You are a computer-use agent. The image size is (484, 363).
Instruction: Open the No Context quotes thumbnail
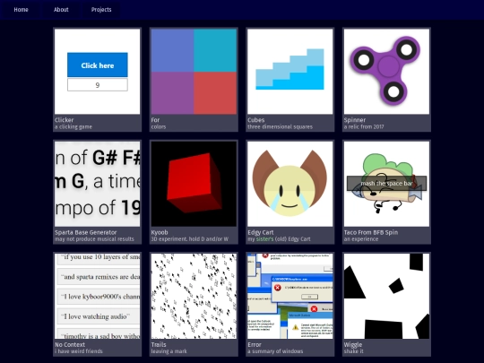[x=97, y=296]
